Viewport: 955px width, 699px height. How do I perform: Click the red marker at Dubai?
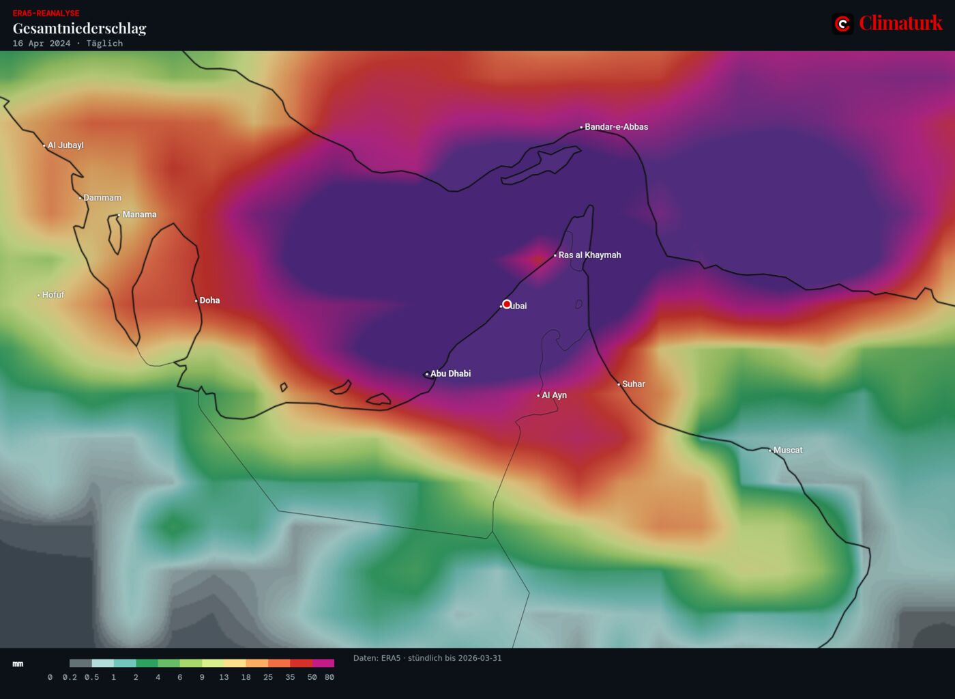pos(507,304)
